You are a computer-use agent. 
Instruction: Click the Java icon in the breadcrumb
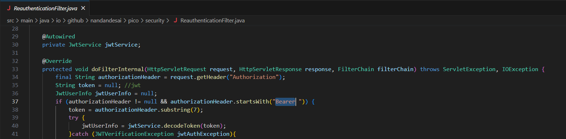pyautogui.click(x=175, y=21)
